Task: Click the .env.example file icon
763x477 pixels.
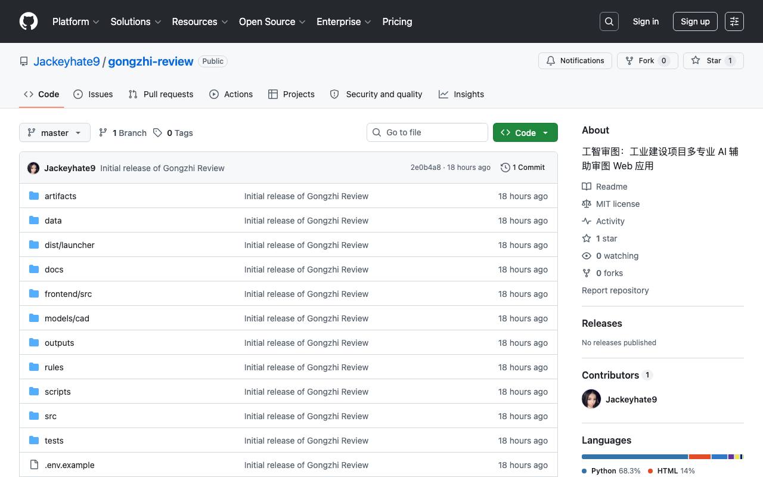Action: 34,465
